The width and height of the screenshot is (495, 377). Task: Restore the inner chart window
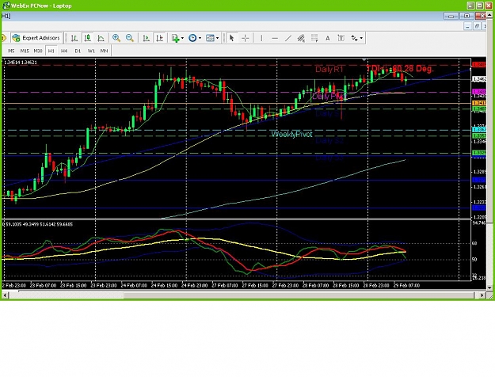tap(477, 26)
